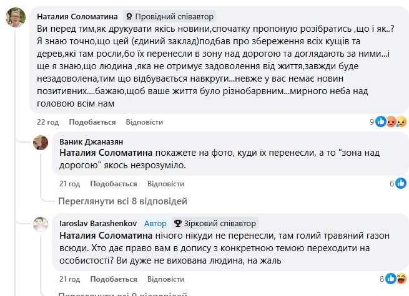Click the Автор badge
Image resolution: width=409 pixels, height=296 pixels.
(155, 223)
